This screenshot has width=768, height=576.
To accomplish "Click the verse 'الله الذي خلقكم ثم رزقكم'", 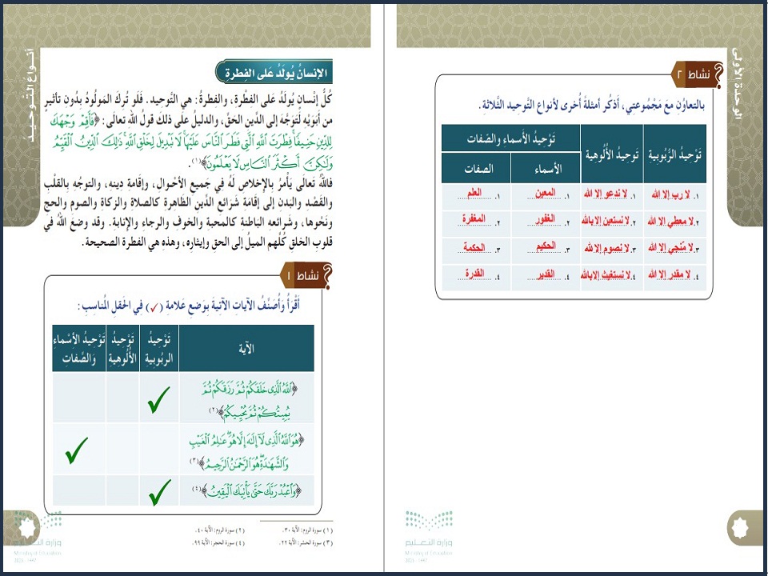I will point(249,401).
